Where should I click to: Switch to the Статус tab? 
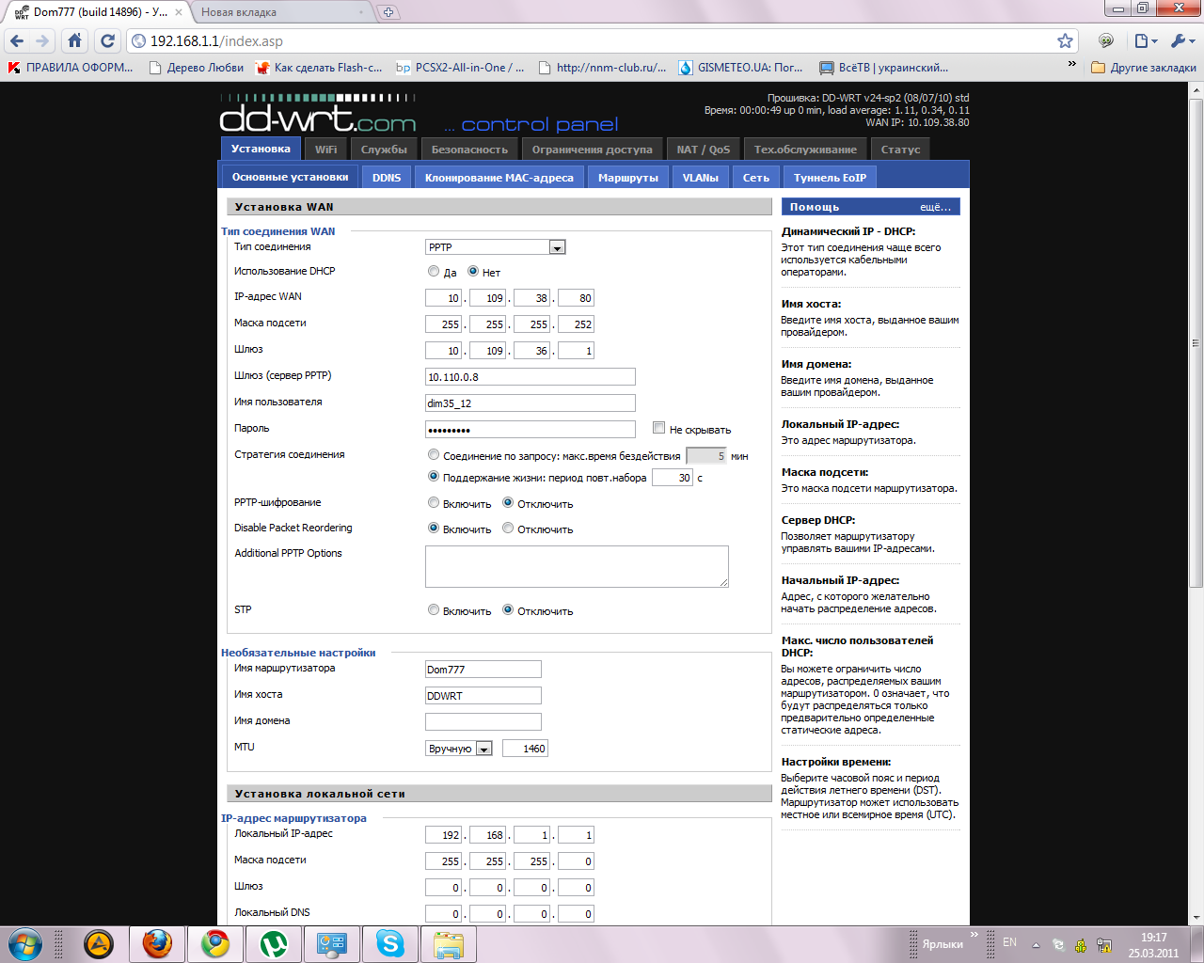pos(900,150)
